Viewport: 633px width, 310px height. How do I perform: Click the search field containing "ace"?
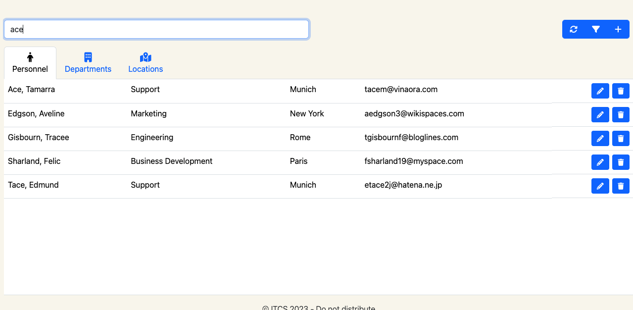coord(156,29)
